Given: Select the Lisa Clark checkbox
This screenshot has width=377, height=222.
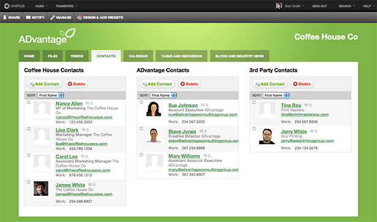Looking at the screenshot, I should [x=29, y=129].
